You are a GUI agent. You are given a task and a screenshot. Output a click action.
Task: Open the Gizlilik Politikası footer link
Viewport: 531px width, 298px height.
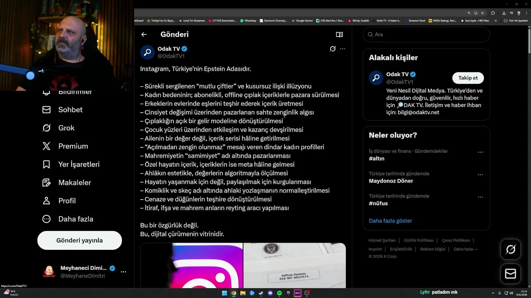point(419,240)
